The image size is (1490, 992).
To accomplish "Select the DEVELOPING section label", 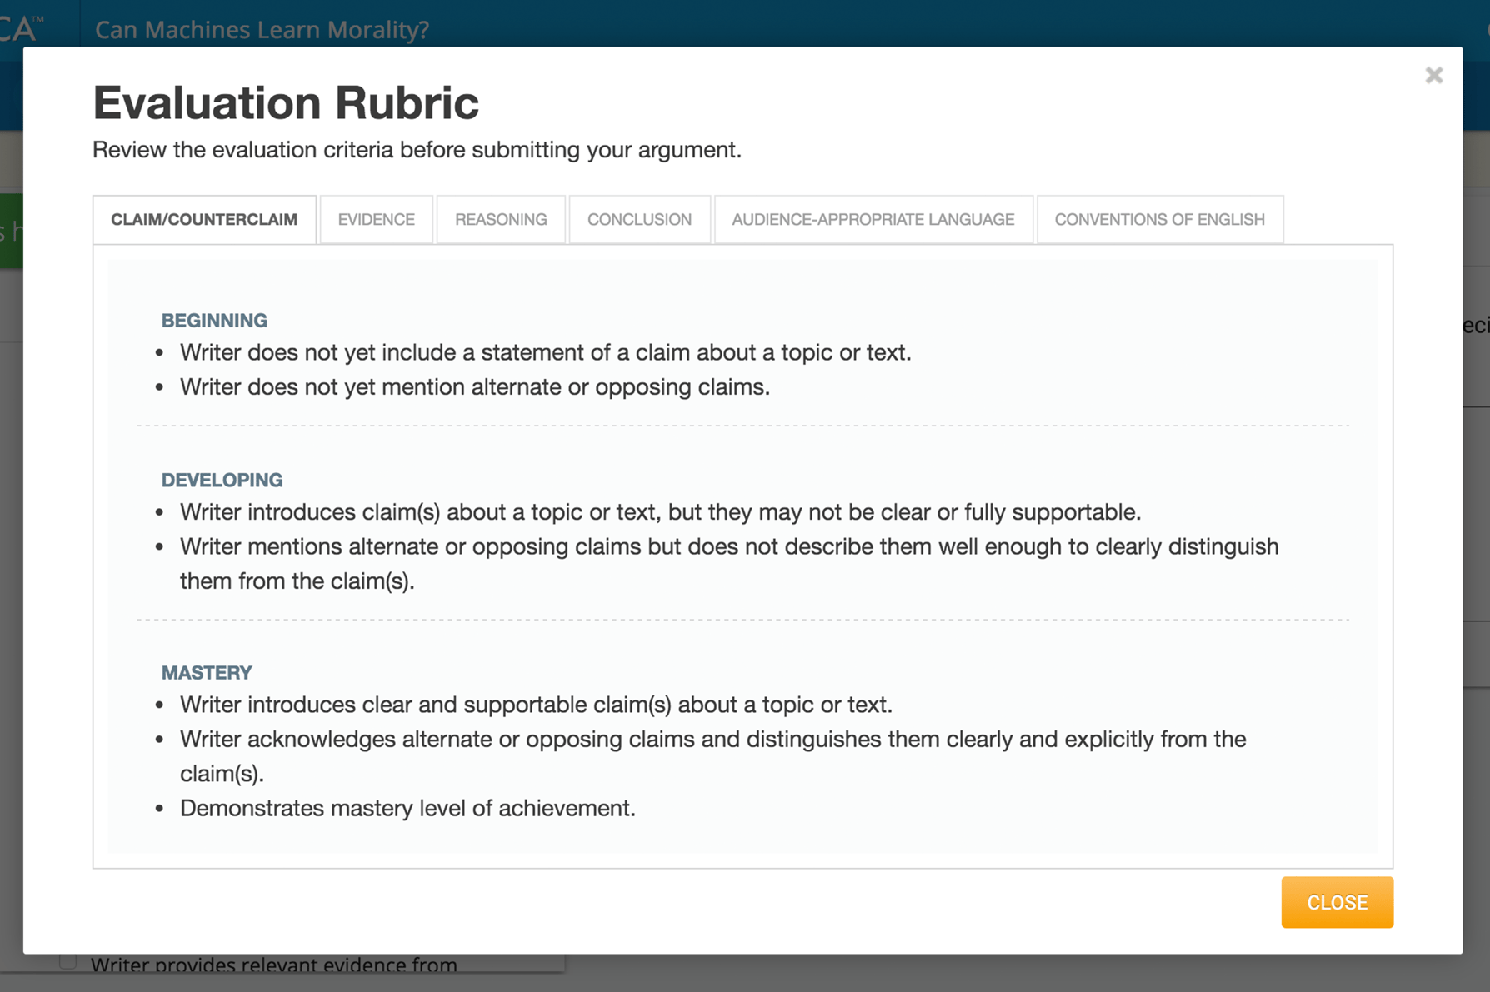I will tap(222, 480).
